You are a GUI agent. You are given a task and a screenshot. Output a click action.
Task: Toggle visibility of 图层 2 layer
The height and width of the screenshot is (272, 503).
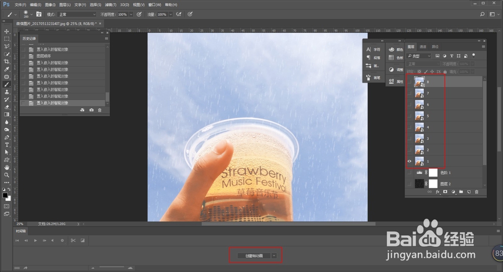409,184
